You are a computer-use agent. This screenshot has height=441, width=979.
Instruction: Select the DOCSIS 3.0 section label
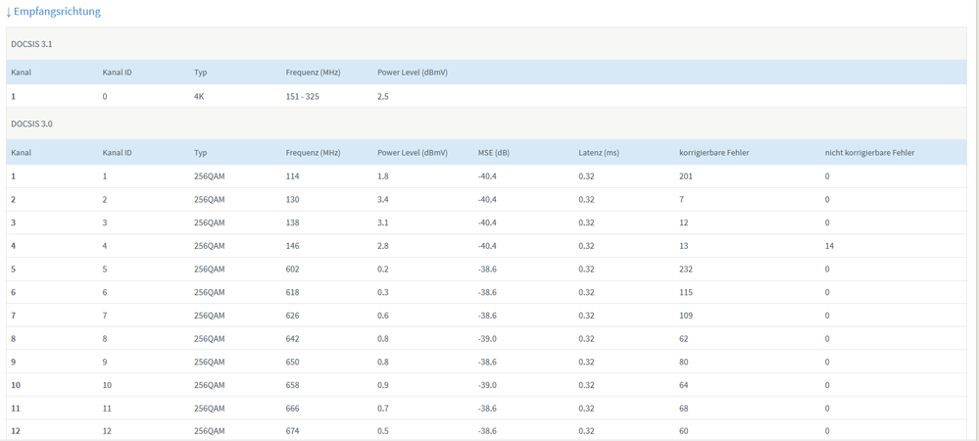pos(31,123)
